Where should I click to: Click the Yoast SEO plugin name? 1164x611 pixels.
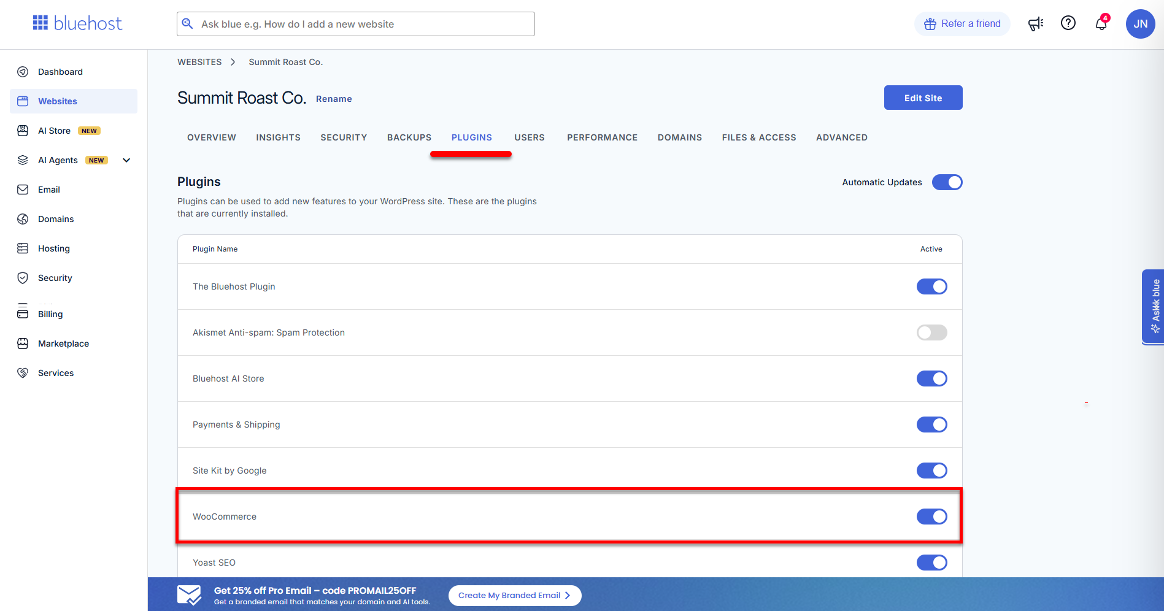coord(214,563)
